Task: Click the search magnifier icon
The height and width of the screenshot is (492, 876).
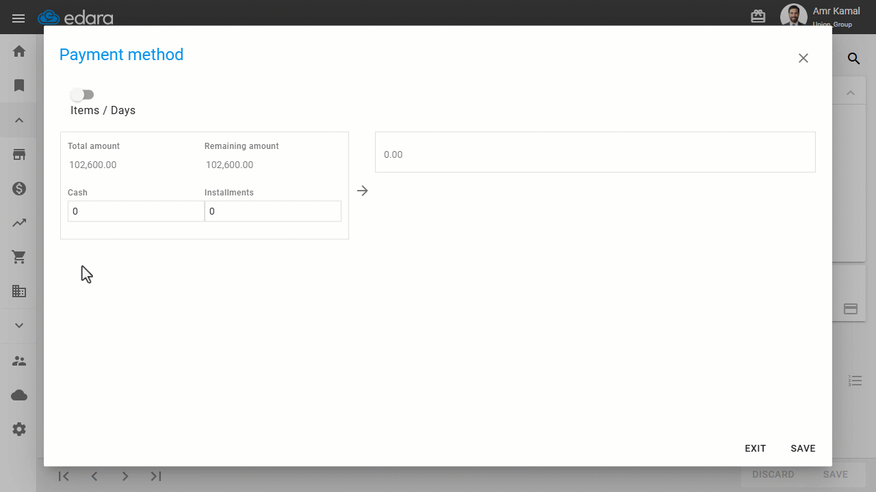Action: 853,59
